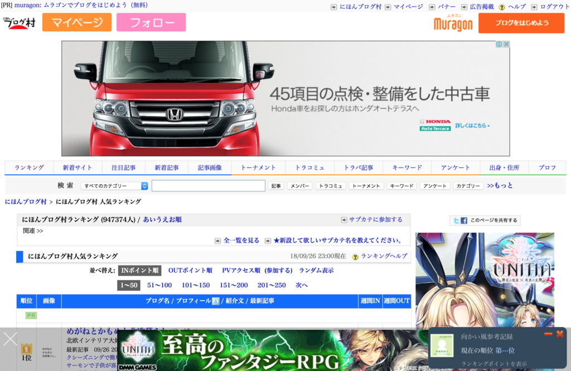
Task: Go to ranking page 51〜100
Action: 159,285
